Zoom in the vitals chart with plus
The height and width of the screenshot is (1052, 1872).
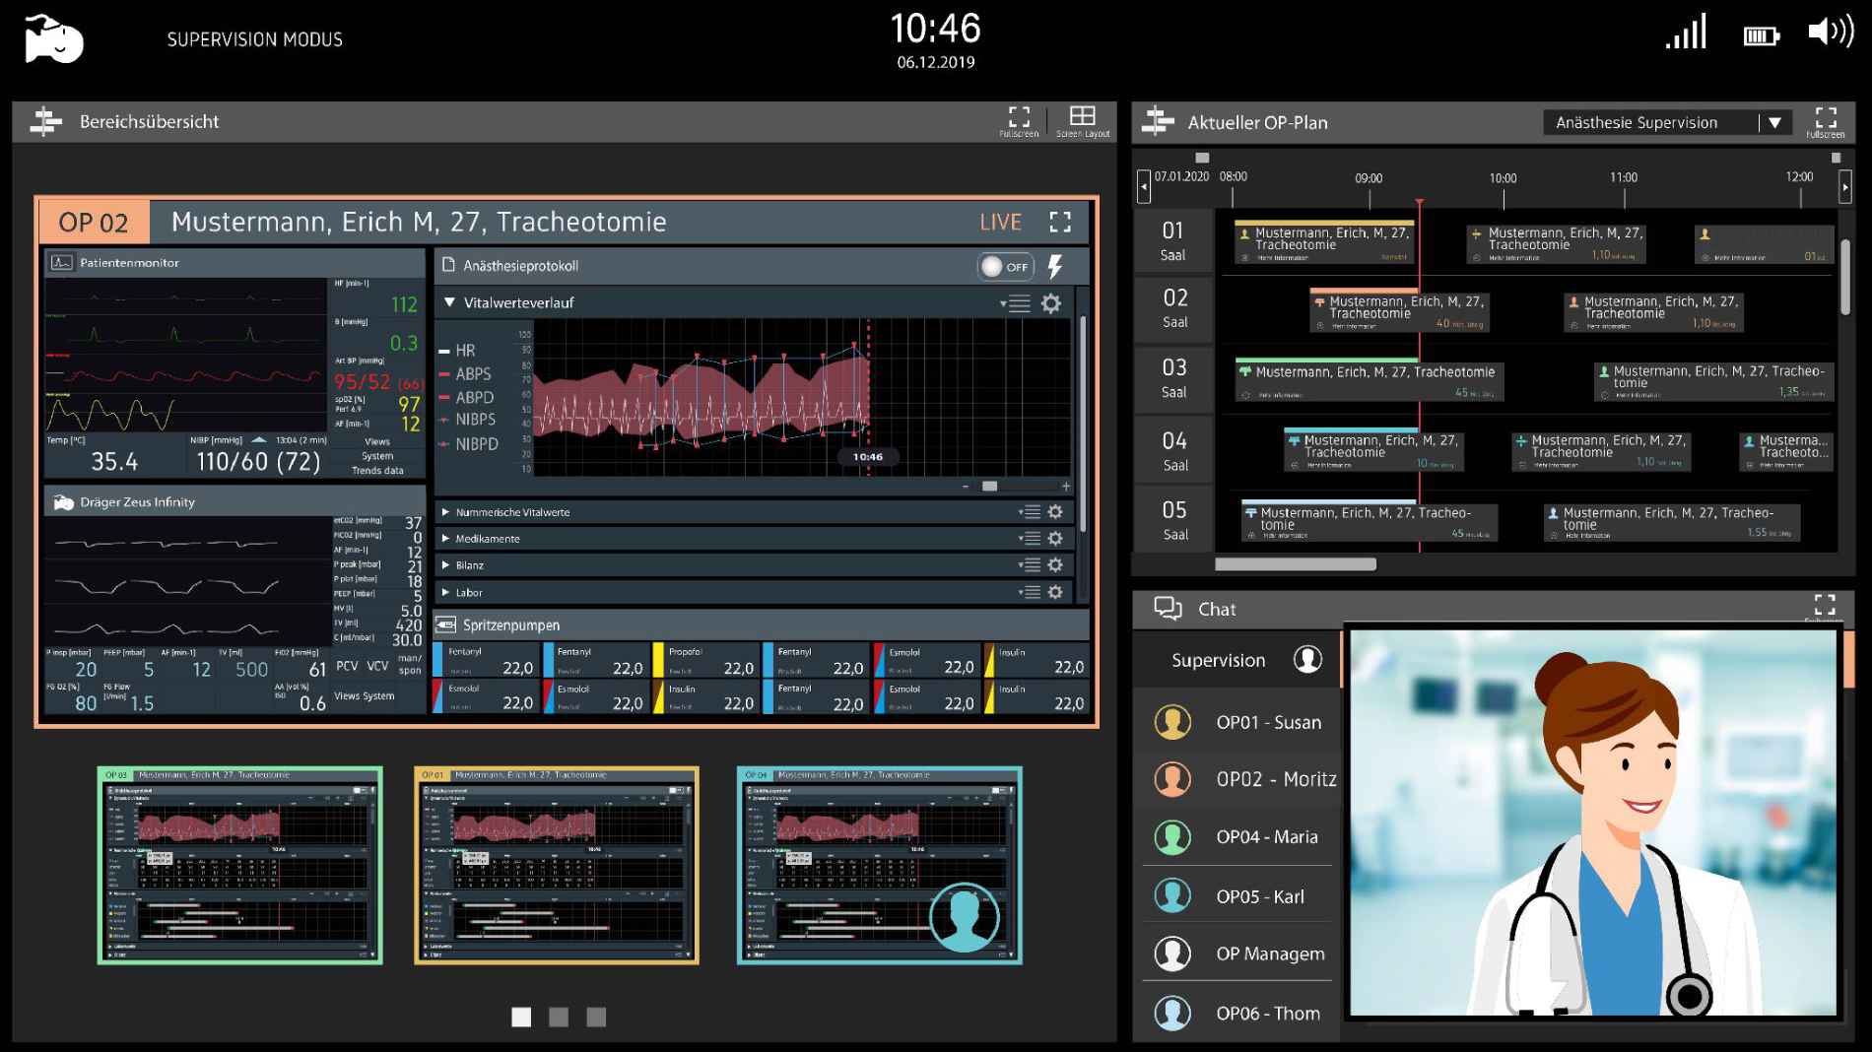1066,487
